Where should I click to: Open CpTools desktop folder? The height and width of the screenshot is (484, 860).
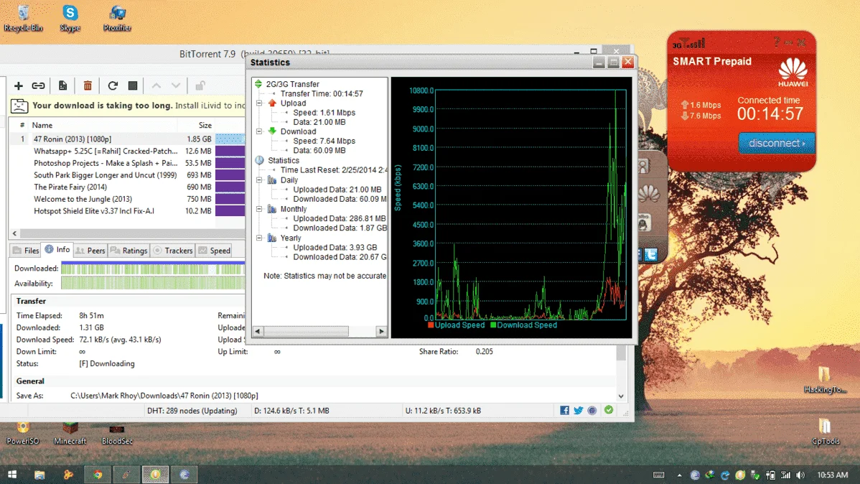(826, 432)
